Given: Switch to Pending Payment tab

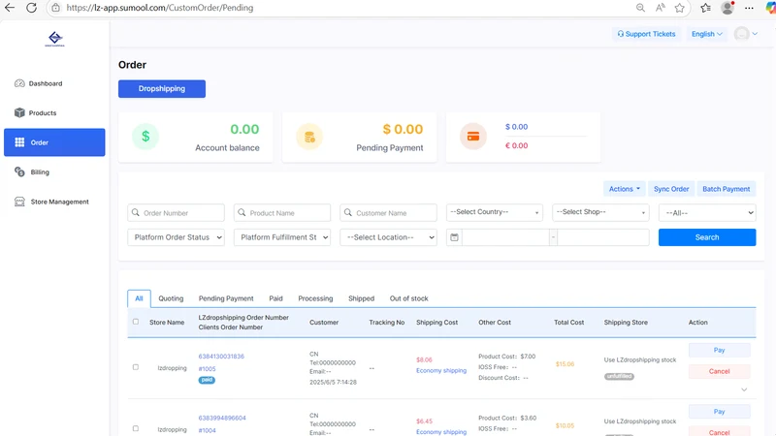Looking at the screenshot, I should [226, 298].
